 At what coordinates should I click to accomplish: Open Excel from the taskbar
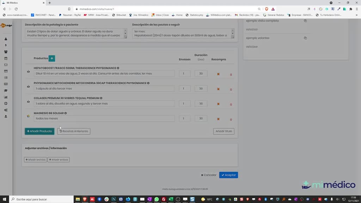click(171, 199)
